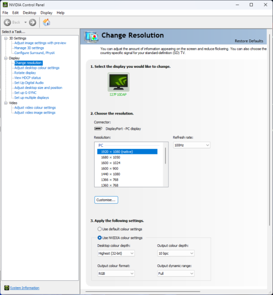
Task: Click the green Forward arrow icon
Action: click(x=32, y=23)
